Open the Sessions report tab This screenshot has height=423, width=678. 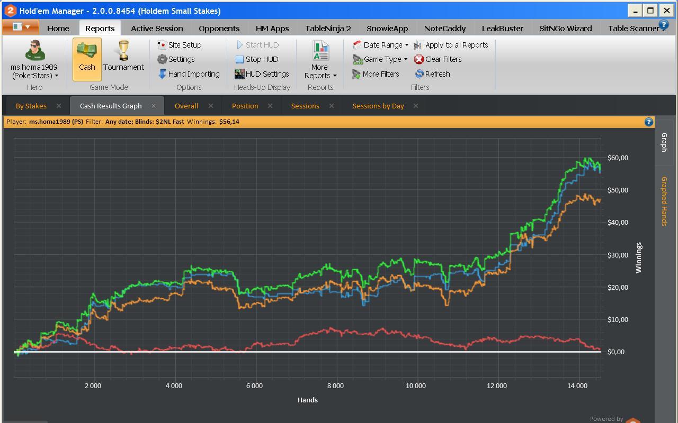(305, 106)
